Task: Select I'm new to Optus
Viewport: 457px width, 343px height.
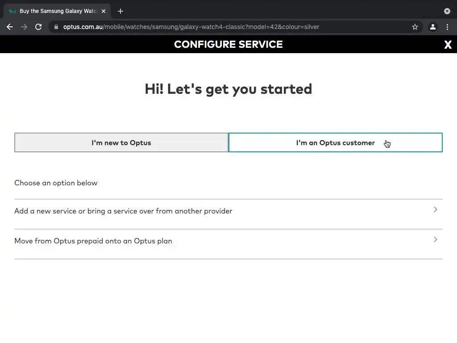Action: (121, 142)
